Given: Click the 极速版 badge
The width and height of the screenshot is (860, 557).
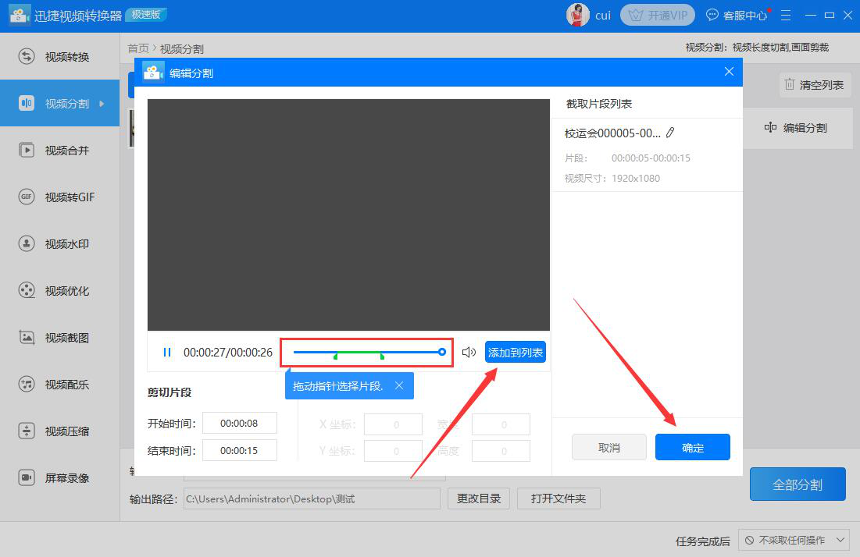Looking at the screenshot, I should 146,14.
